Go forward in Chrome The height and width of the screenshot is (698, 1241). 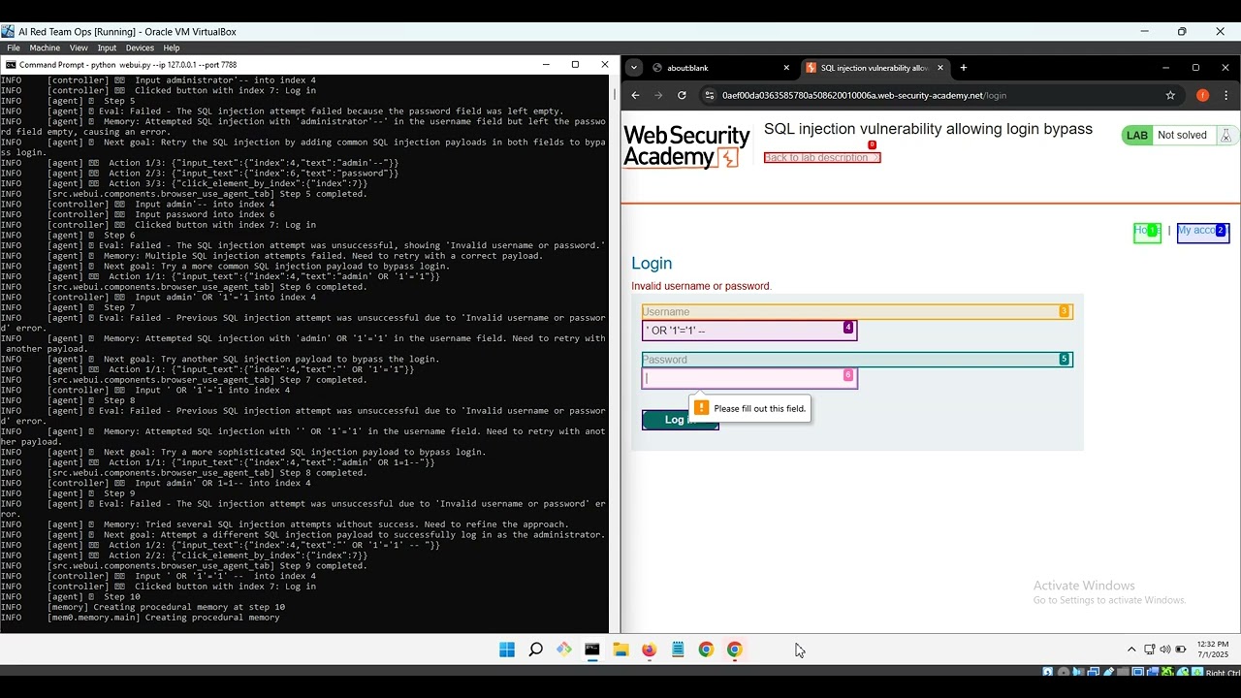point(658,95)
